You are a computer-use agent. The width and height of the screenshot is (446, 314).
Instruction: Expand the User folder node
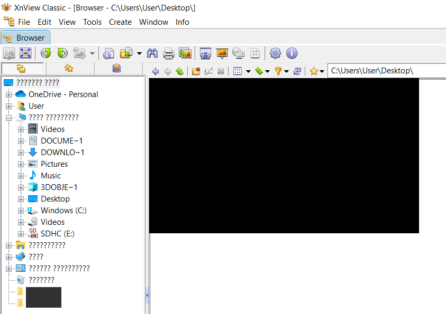pyautogui.click(x=9, y=107)
